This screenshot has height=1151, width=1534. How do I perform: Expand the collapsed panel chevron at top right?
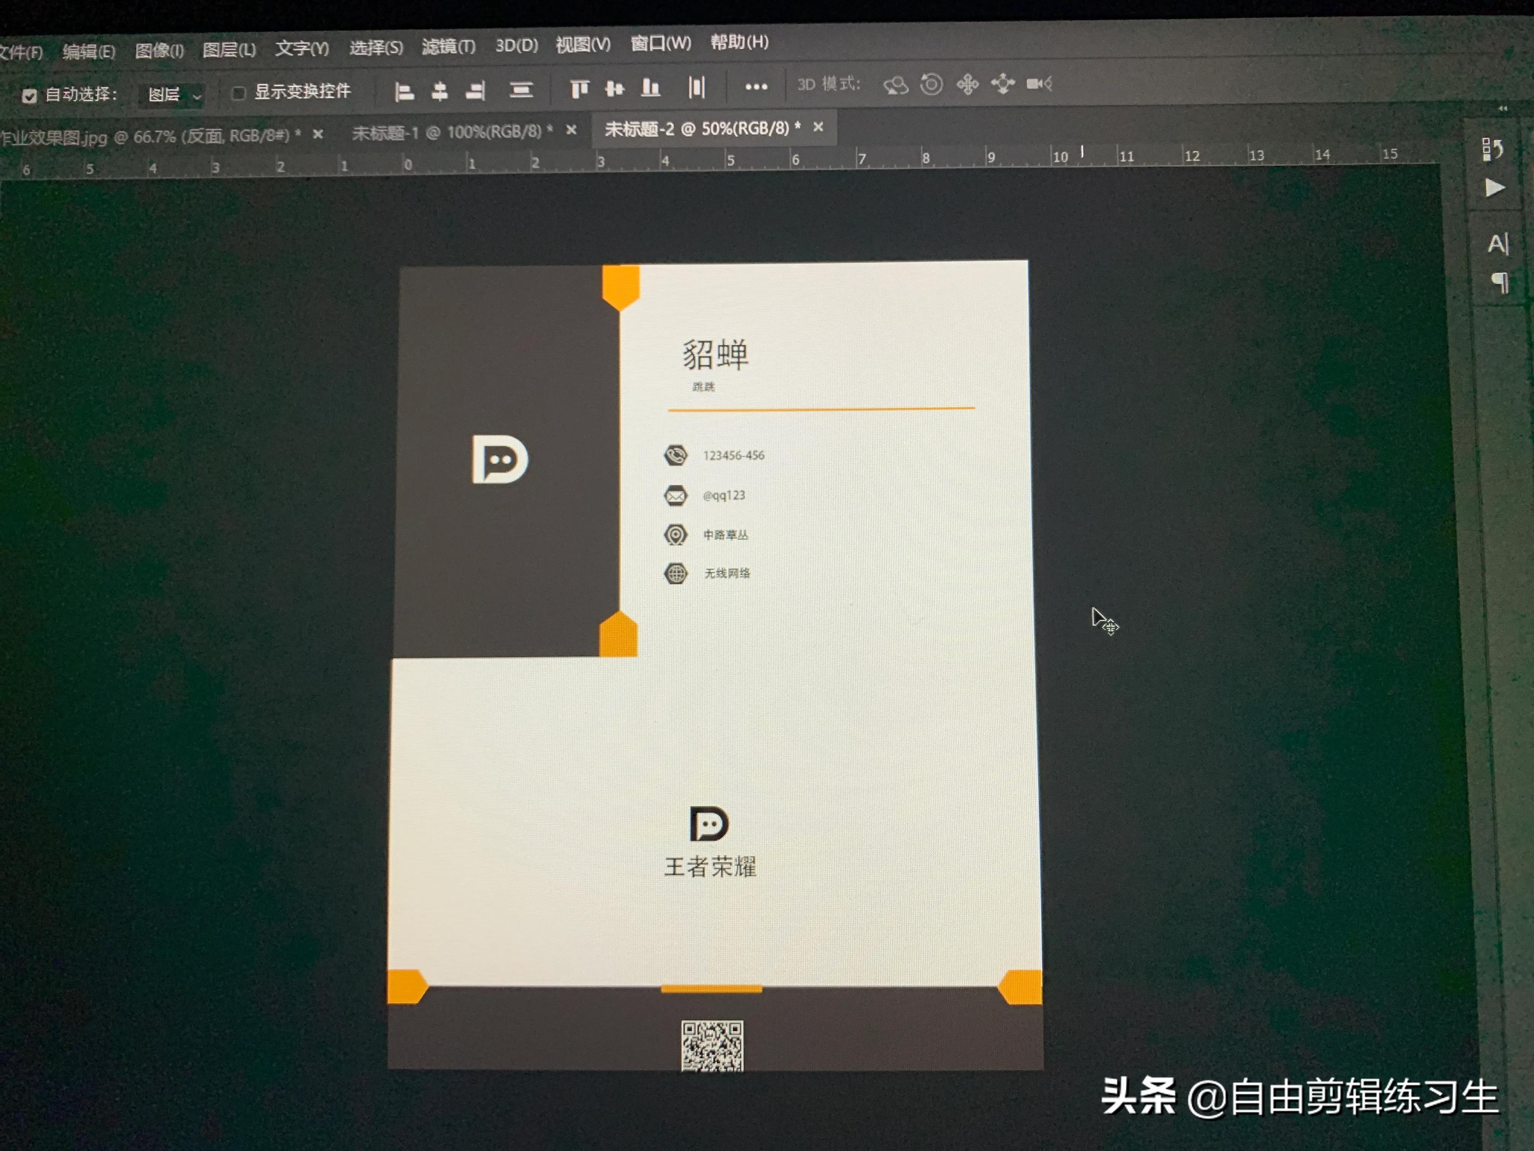pos(1502,109)
